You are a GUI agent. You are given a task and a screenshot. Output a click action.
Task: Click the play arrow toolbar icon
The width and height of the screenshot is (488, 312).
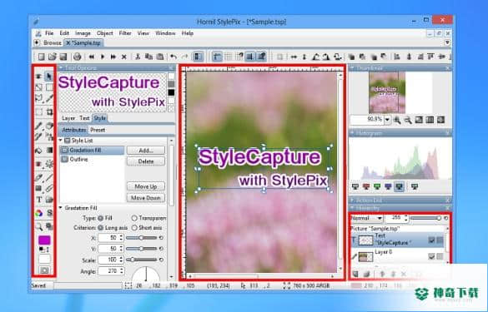[103, 57]
